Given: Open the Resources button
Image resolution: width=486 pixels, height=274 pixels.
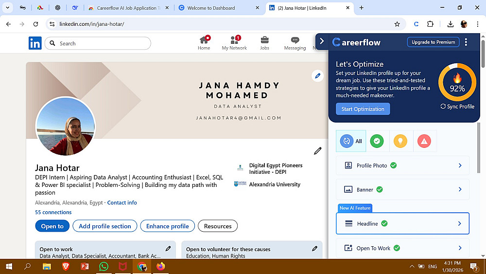Looking at the screenshot, I should coord(218,226).
